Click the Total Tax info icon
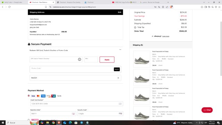222x125 pixels. 135,27
